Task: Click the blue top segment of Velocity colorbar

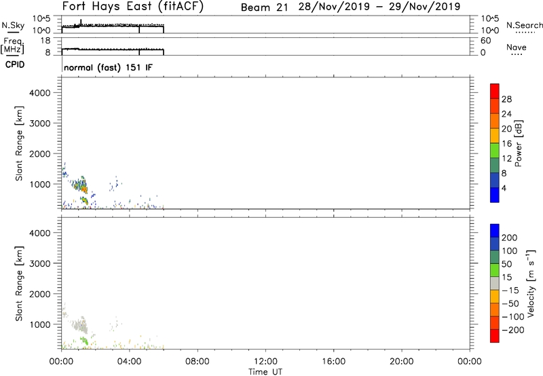Action: 495,231
